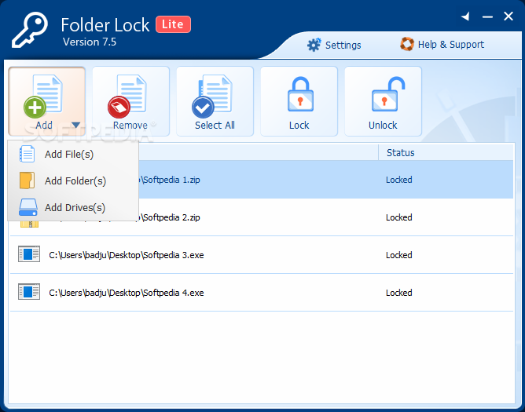525x412 pixels.
Task: Click the Remove toolbar button
Action: click(x=131, y=101)
